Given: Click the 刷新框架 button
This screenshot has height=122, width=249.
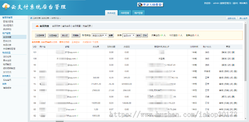Looking at the screenshot, I should tap(232, 18).
